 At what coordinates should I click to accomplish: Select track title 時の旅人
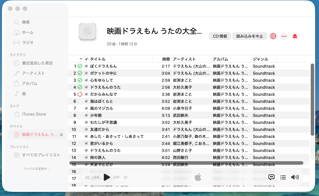[x=98, y=157]
